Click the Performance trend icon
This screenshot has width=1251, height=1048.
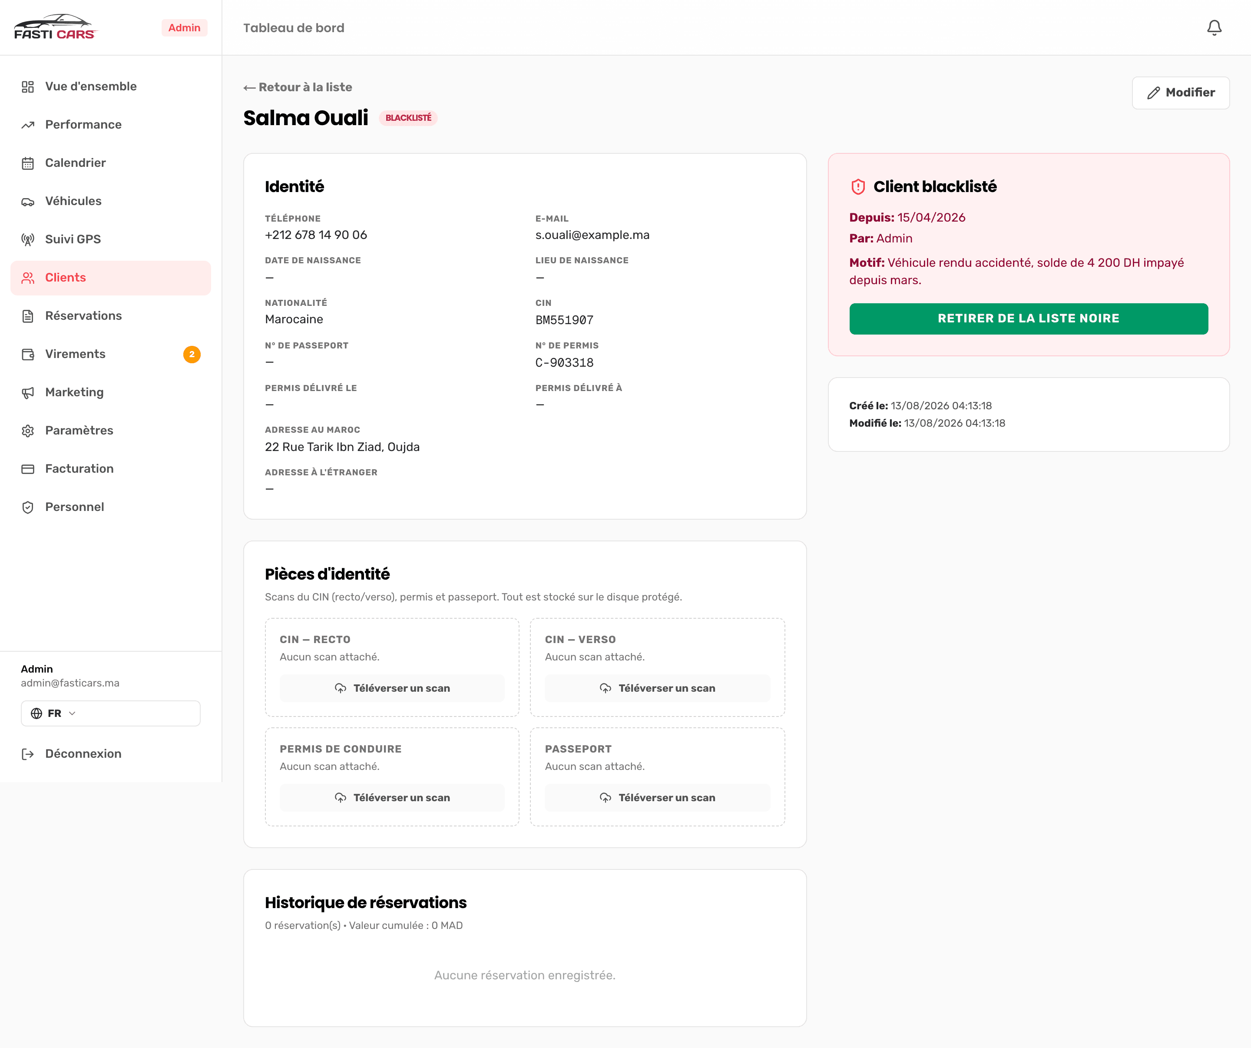coord(28,125)
